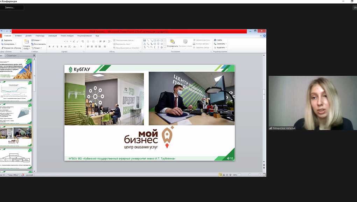
Task: Open Text Direction (Направление текста)
Action: click(x=124, y=40)
